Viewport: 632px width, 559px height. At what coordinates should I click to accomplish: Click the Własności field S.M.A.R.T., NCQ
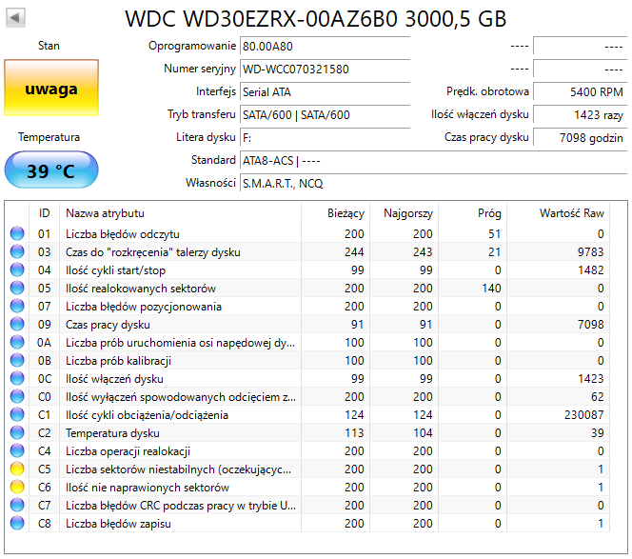pyautogui.click(x=434, y=184)
